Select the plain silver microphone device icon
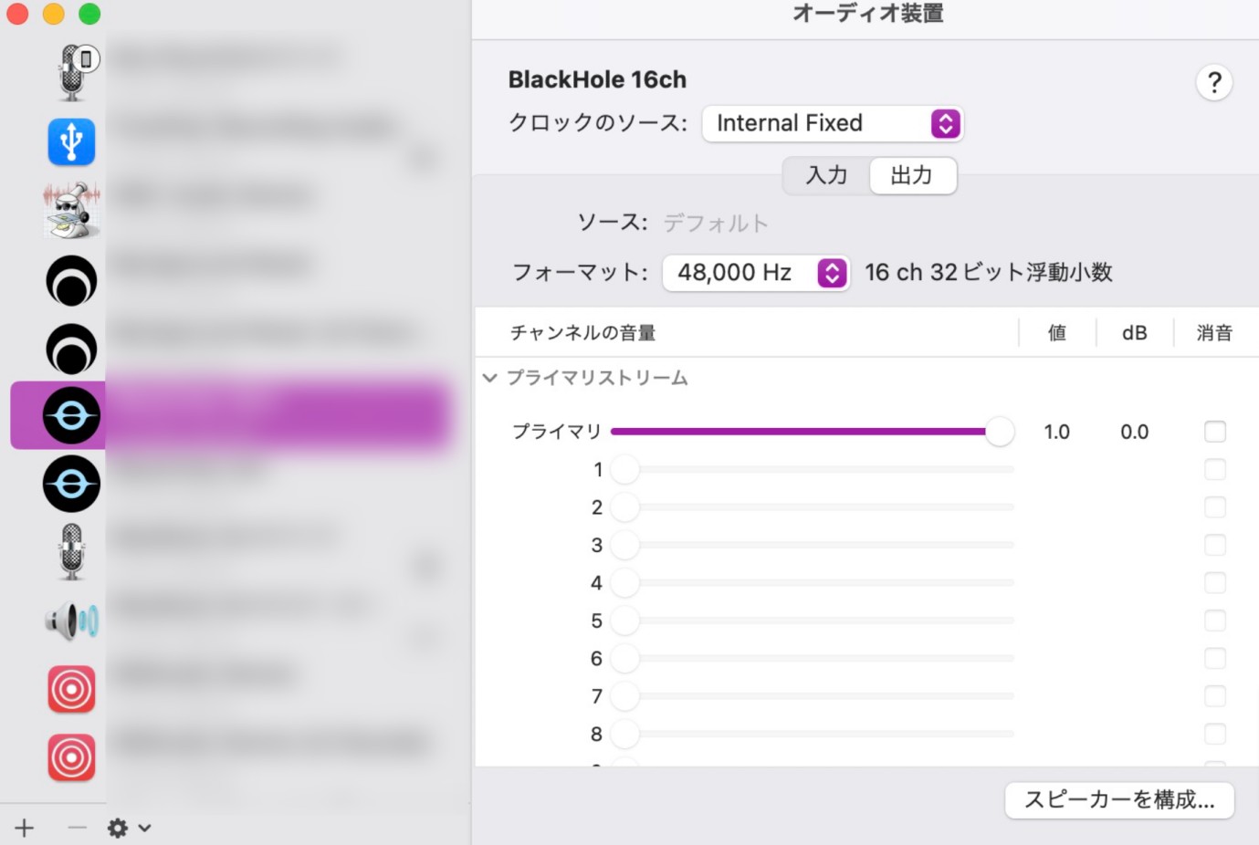 click(71, 552)
